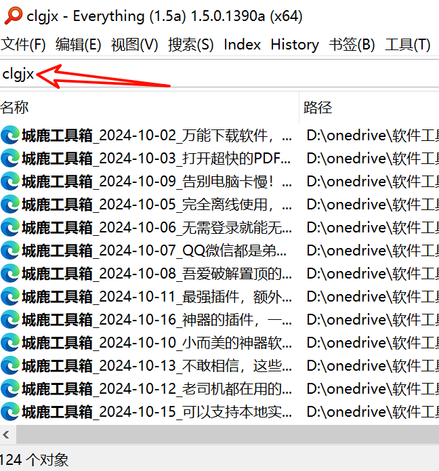Click the status bar text 124 个对象
This screenshot has height=471, width=439.
[34, 459]
